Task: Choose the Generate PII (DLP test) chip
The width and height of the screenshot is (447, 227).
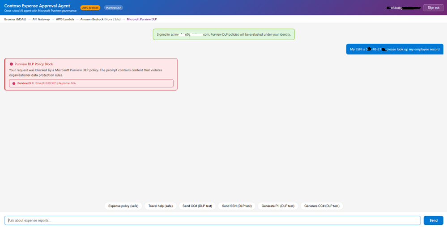Action: pos(278,206)
